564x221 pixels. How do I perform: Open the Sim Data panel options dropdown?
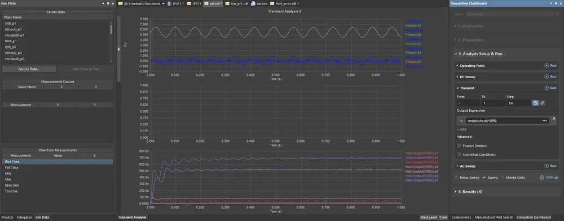click(x=103, y=3)
